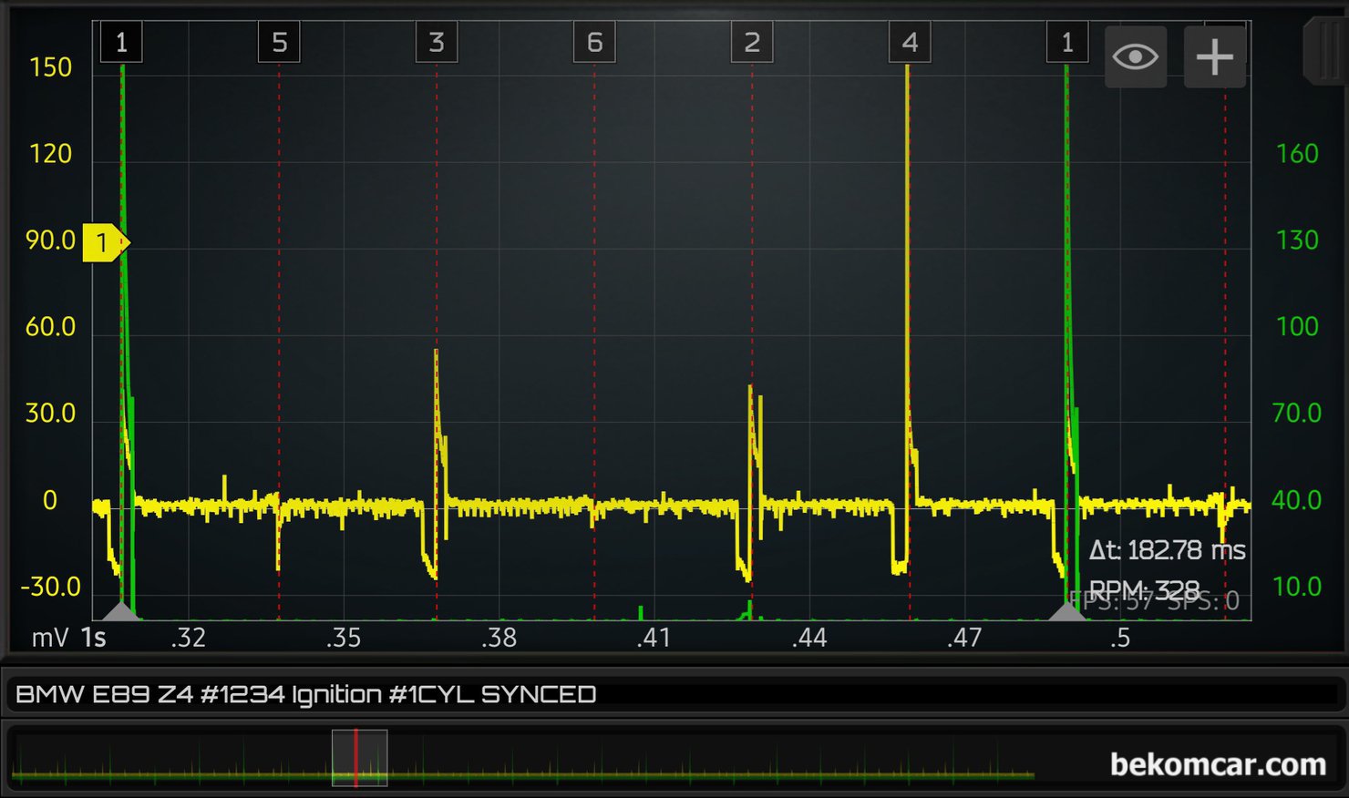The height and width of the screenshot is (798, 1349).
Task: Click the mV unit label
Action: click(x=49, y=638)
